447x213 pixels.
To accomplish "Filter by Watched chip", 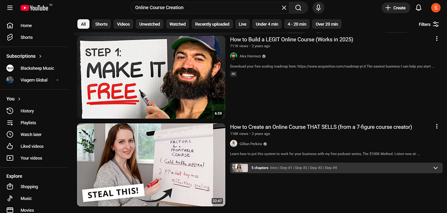I will point(178,24).
